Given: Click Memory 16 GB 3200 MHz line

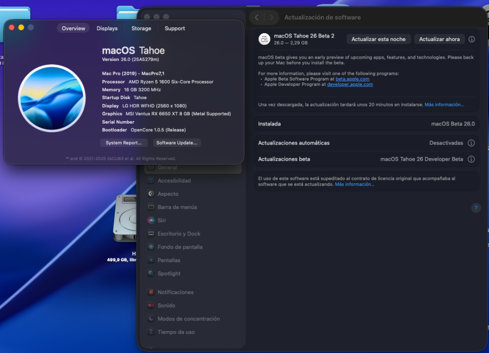Looking at the screenshot, I should tap(131, 90).
